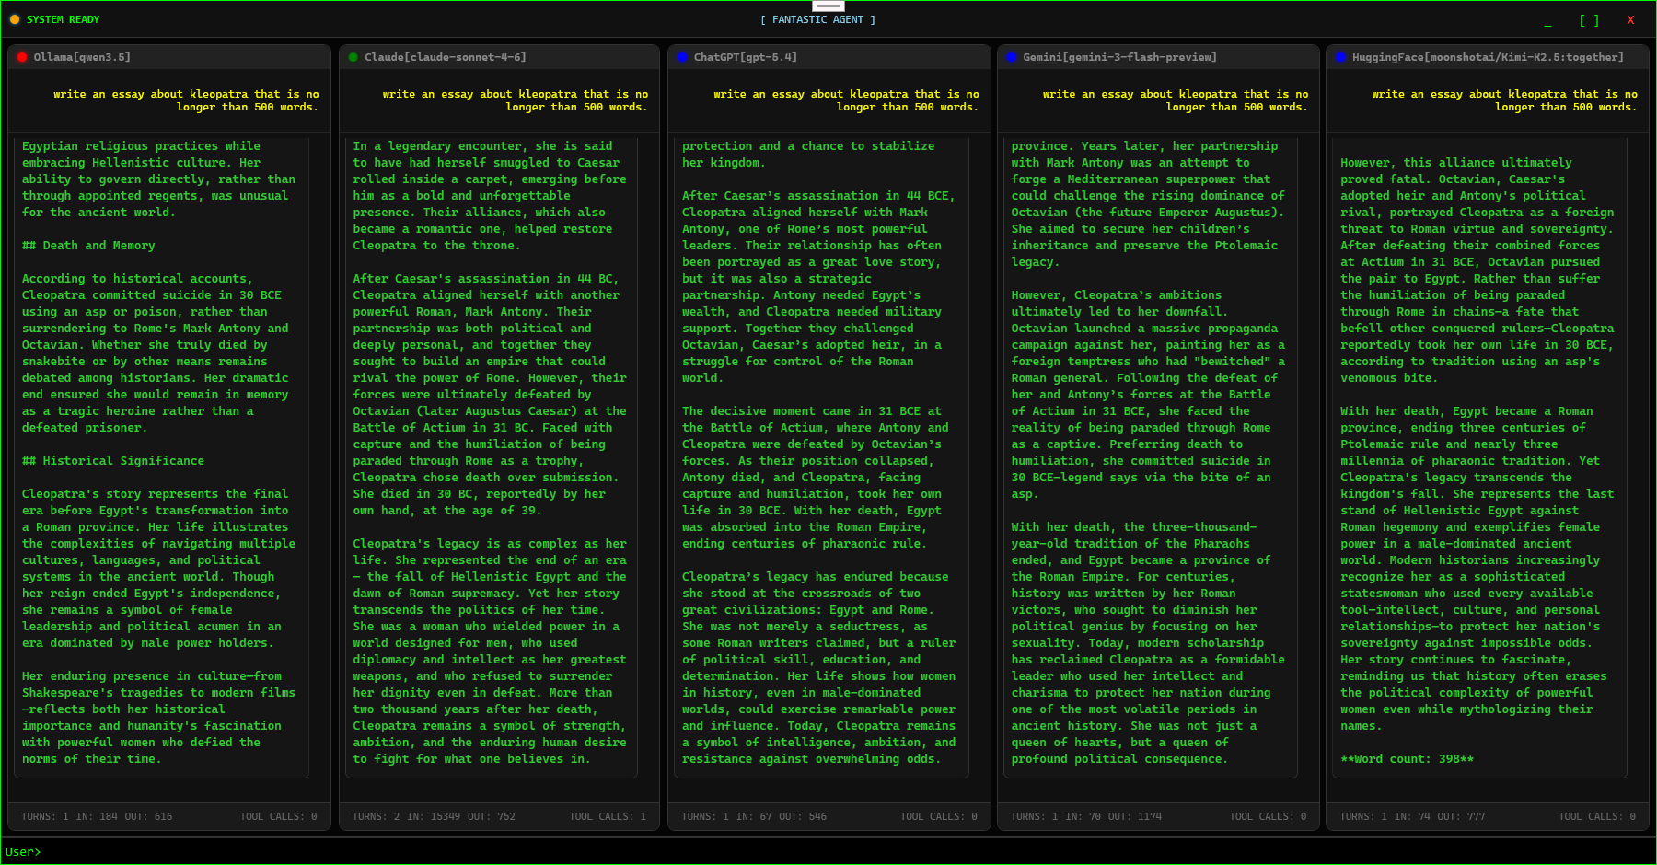Click TOOL CALLS: 1 in the Claude footer
This screenshot has width=1657, height=865.
[608, 816]
